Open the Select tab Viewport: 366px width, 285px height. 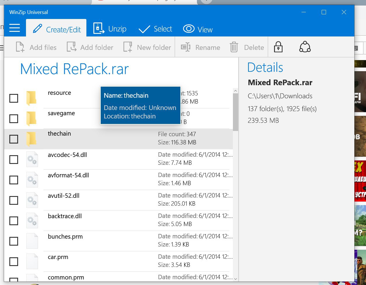pos(155,29)
